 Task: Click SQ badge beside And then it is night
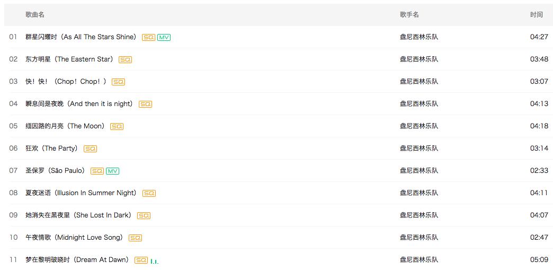coord(145,104)
